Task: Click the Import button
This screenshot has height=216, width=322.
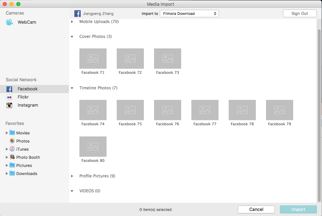Action: coord(298,209)
